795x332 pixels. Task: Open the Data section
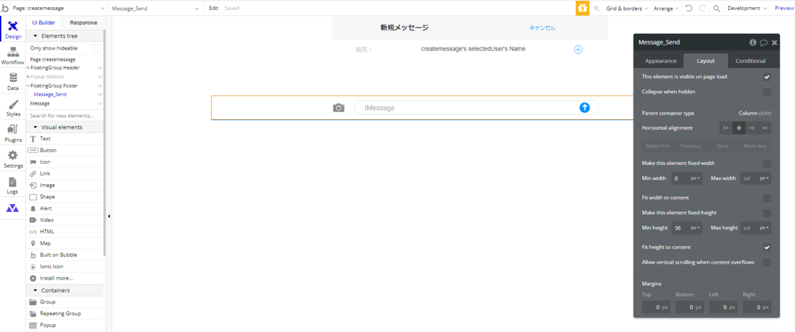tap(13, 82)
